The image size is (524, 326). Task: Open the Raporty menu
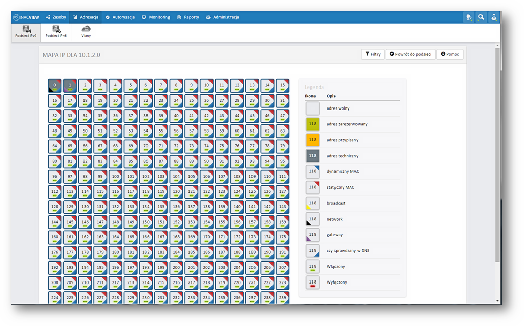click(188, 17)
